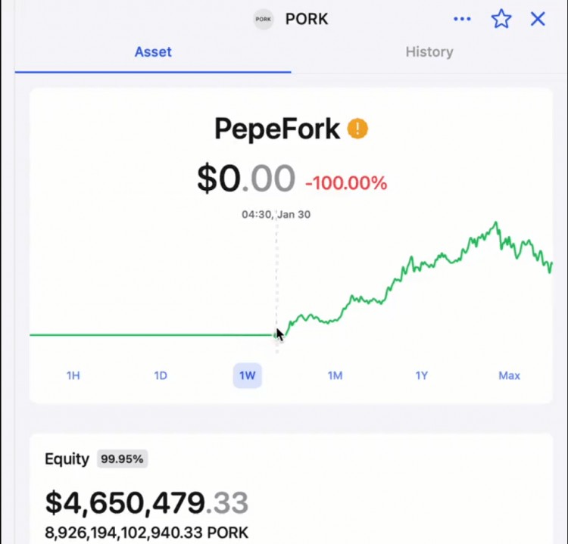This screenshot has width=568, height=544.
Task: Open the three-dots more options menu
Action: 462,19
